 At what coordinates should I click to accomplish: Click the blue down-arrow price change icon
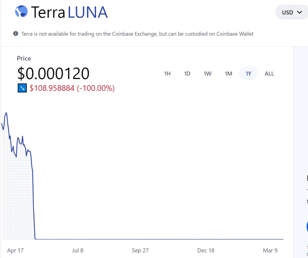(x=22, y=88)
